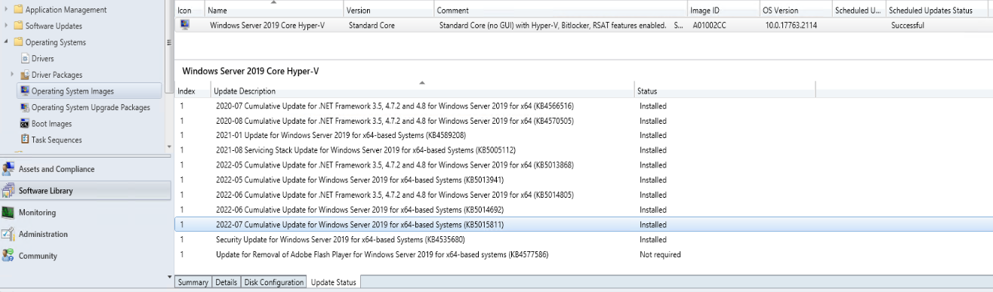
Task: Click the Task Sequences node icon
Action: [x=25, y=140]
